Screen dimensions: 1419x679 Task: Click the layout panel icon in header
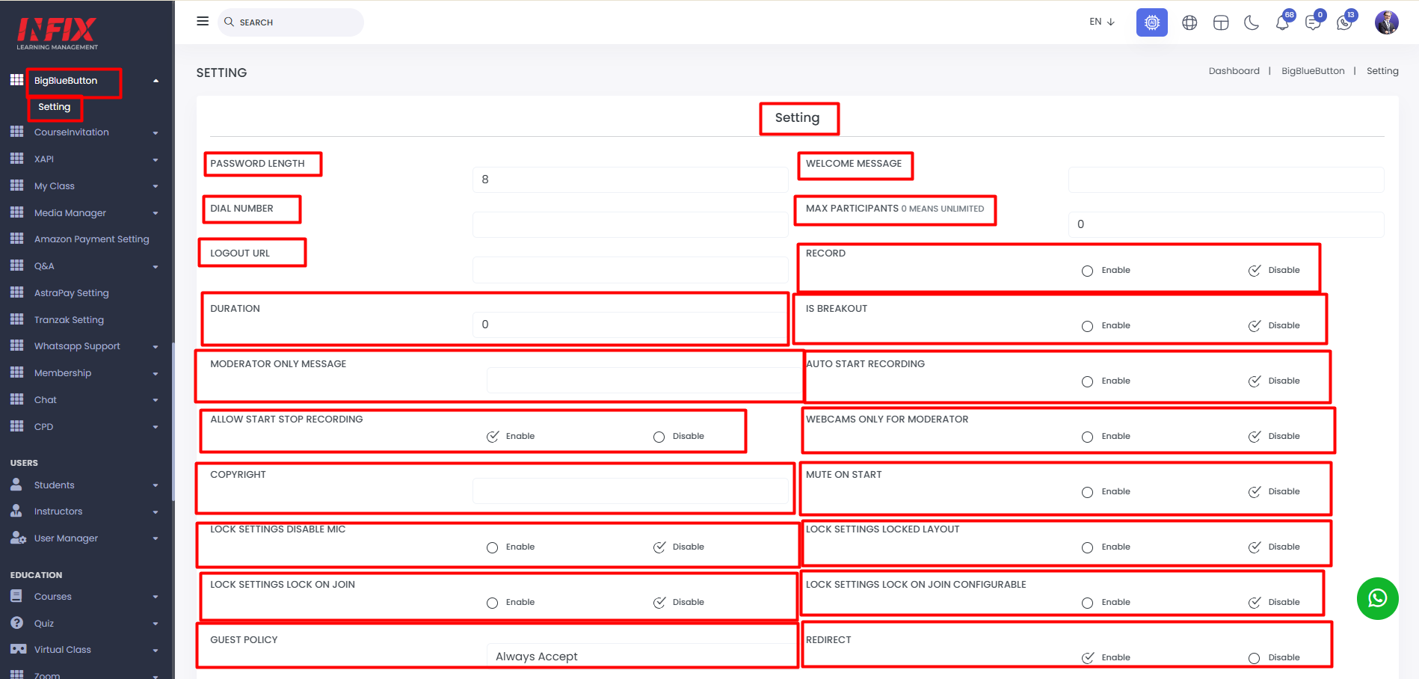[1221, 22]
